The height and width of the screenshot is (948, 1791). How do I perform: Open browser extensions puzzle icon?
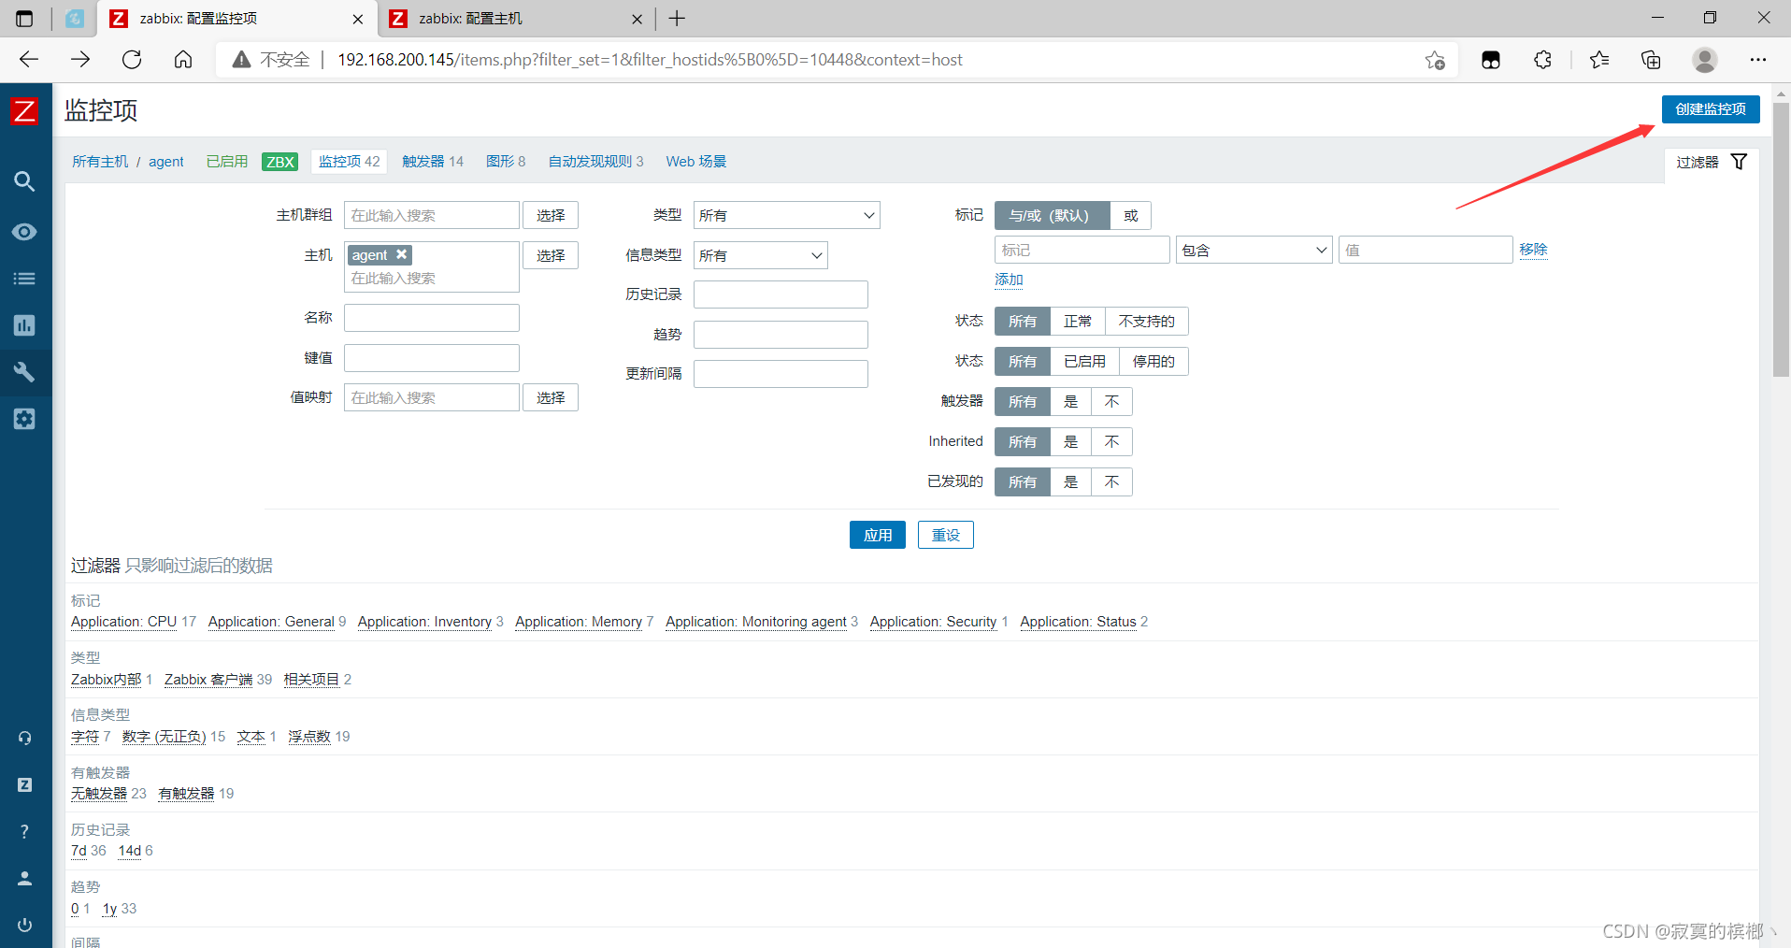coord(1542,60)
